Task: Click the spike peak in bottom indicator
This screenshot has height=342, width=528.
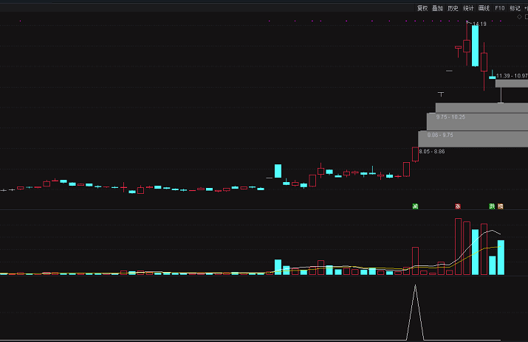Action: (x=415, y=285)
